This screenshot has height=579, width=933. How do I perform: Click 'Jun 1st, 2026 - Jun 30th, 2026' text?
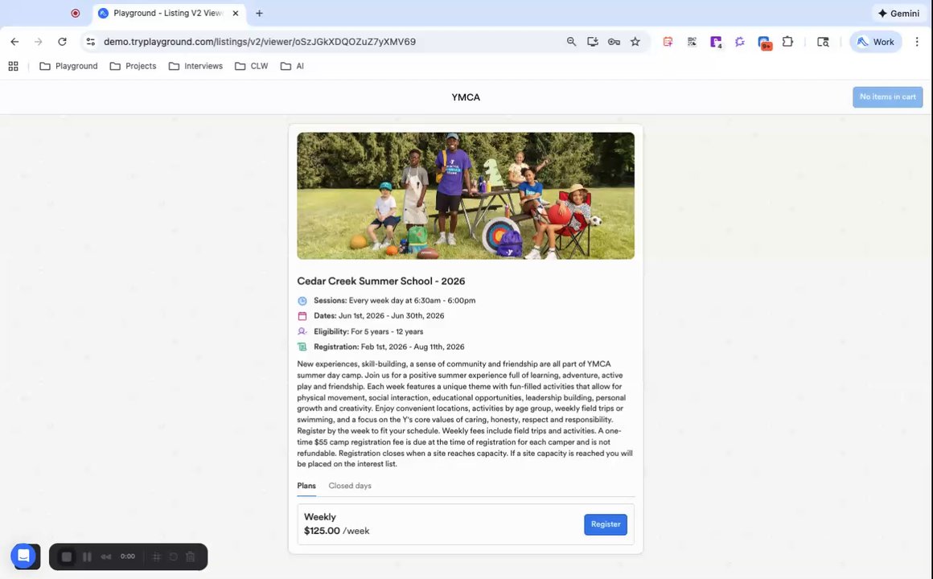391,316
